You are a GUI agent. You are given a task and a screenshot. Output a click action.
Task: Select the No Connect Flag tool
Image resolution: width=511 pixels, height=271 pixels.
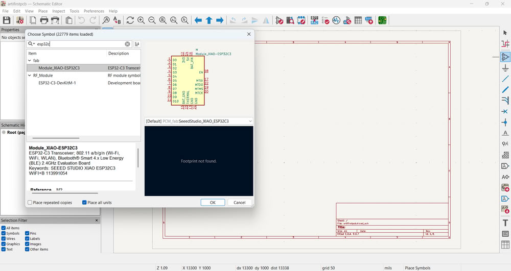pos(505,112)
